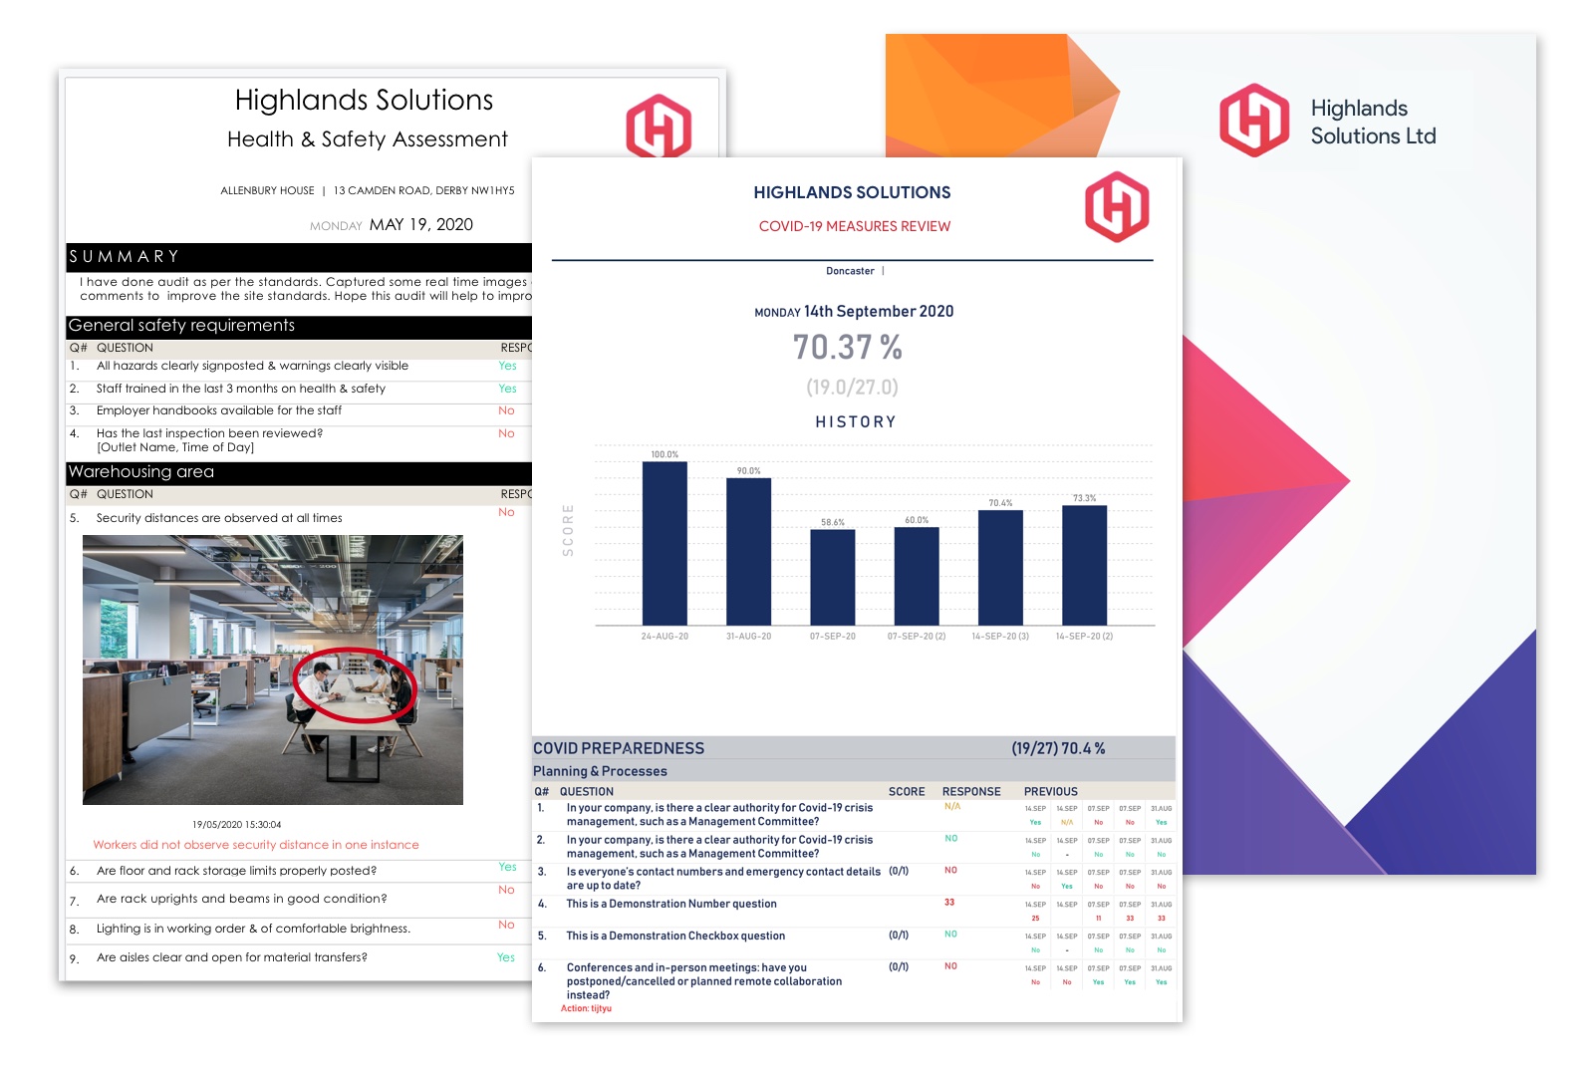Click question "Are aisles clear and open for material transfers?"
The height and width of the screenshot is (1070, 1595).
point(232,957)
